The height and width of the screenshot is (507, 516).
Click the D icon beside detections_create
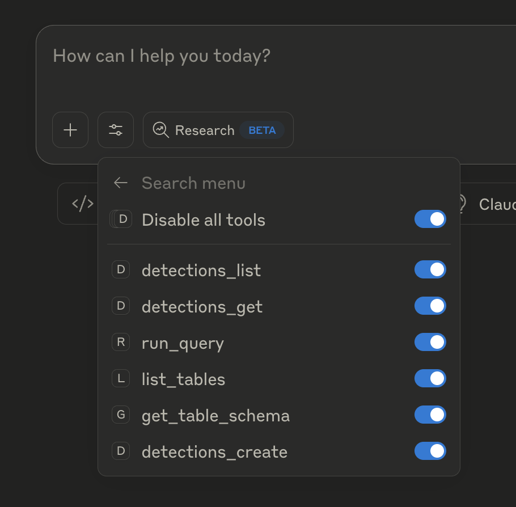(x=121, y=451)
